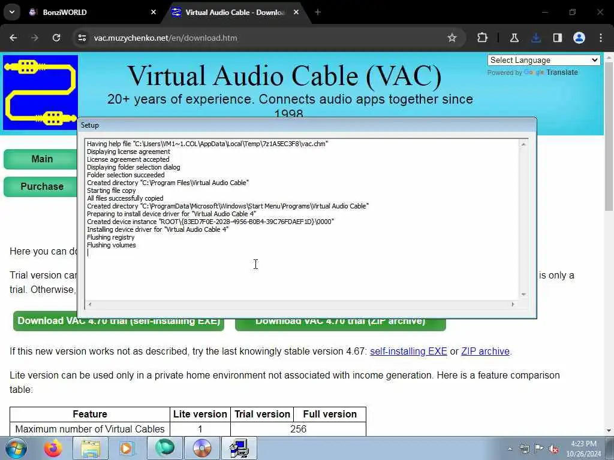This screenshot has height=460, width=614.
Task: Click the 'Starting file copy' log line
Action: (111, 190)
